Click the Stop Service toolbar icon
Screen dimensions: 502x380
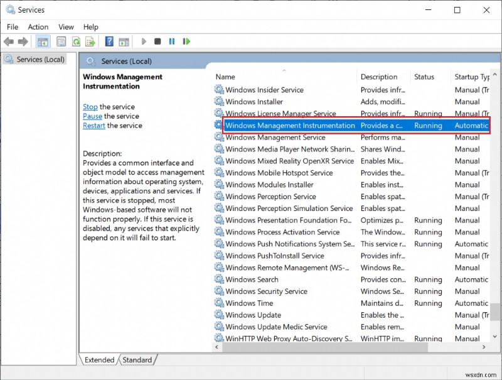(x=158, y=41)
